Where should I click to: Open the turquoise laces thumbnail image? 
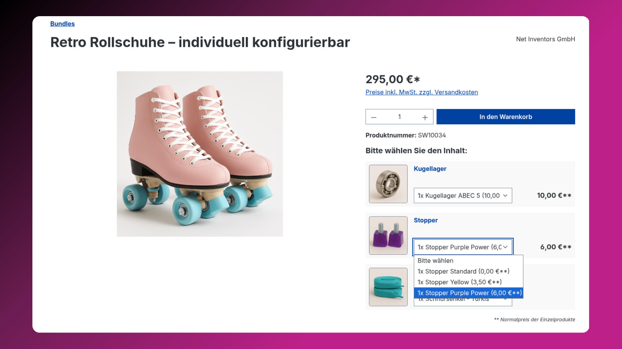pos(388,287)
